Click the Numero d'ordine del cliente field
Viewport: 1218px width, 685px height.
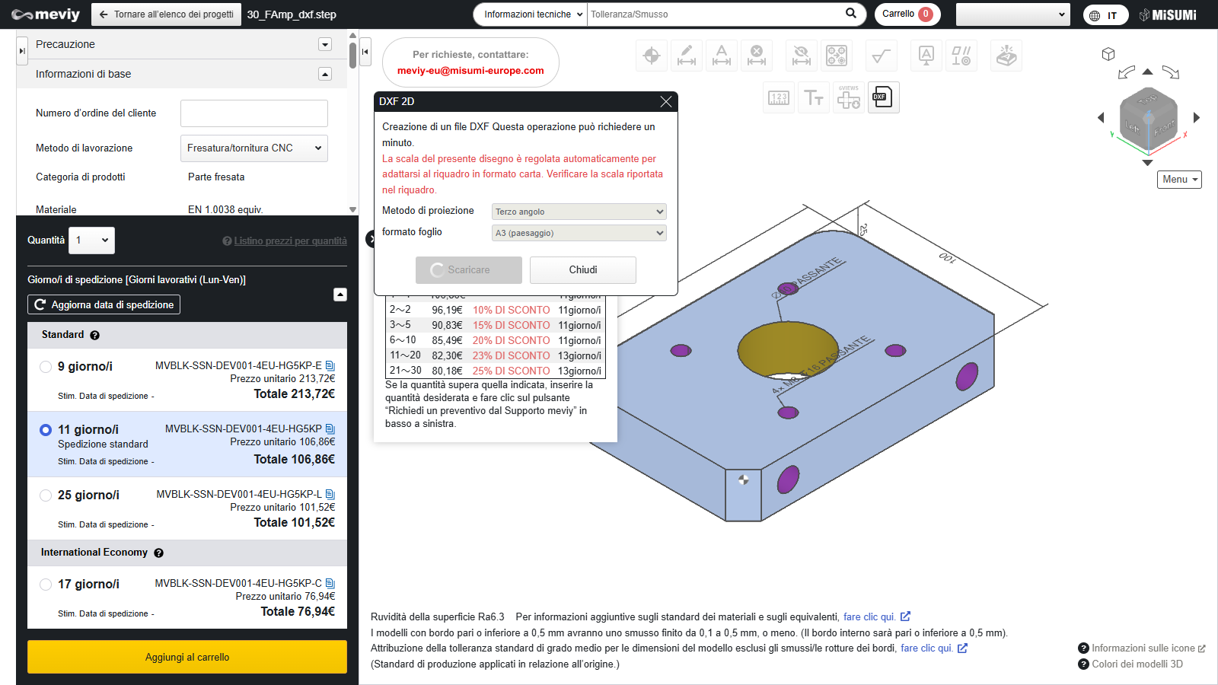[253, 113]
